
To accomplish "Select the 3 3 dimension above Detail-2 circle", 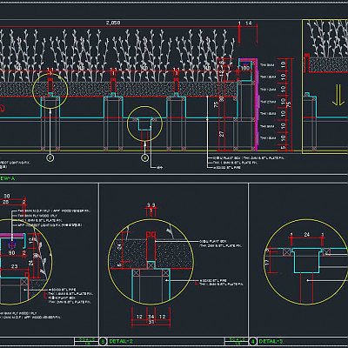I will [151, 205].
